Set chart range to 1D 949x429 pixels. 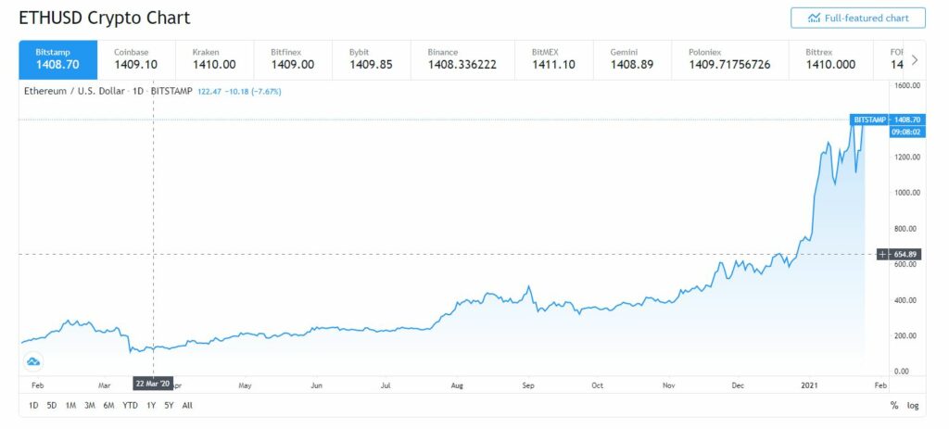click(x=33, y=406)
